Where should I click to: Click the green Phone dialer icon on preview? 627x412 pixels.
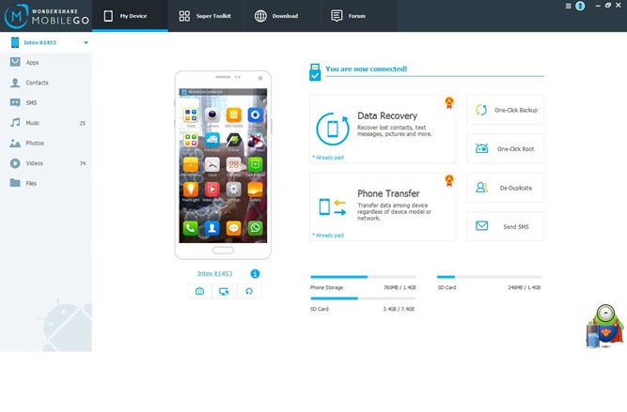point(190,228)
